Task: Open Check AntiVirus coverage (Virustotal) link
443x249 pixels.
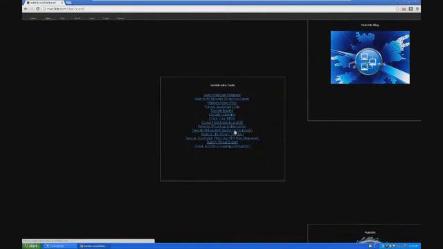Action: [x=223, y=146]
